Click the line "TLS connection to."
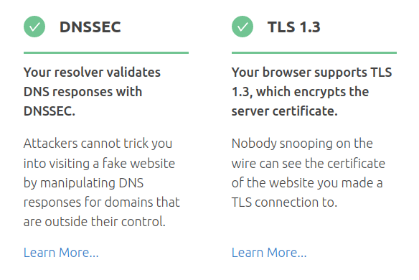 click(x=285, y=202)
